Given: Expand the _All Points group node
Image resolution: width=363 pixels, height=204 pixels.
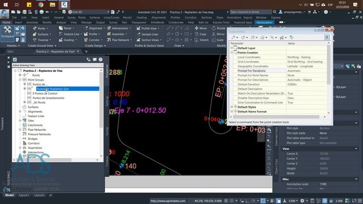Looking at the screenshot, I should [x=24, y=102].
